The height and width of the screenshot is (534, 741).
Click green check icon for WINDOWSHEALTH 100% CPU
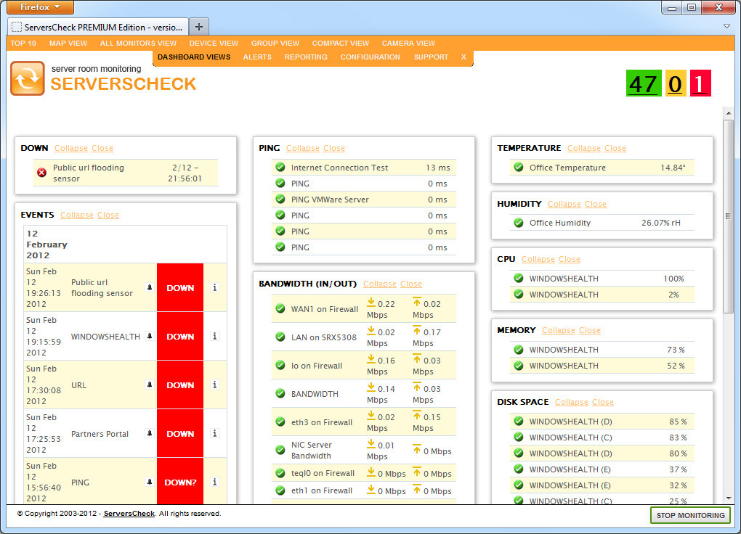coord(519,278)
